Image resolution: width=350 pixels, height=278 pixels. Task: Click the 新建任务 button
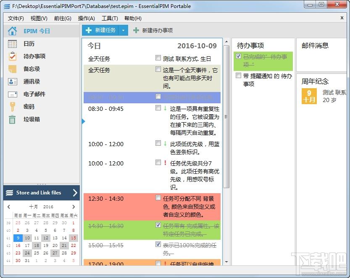point(101,30)
